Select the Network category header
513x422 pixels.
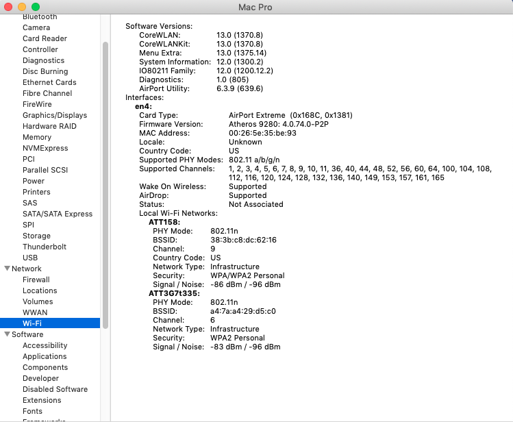27,269
